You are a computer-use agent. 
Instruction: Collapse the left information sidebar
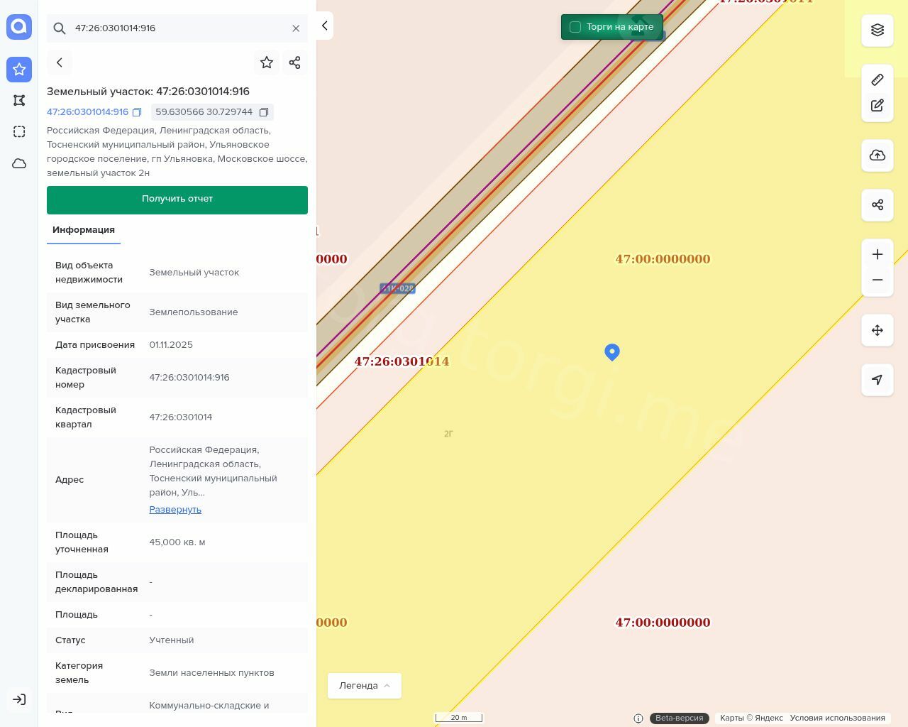[x=324, y=26]
